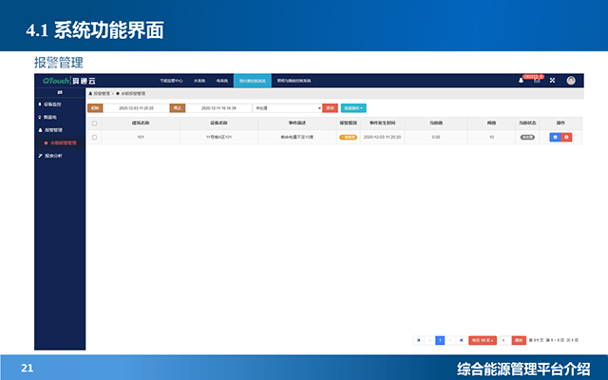Viewport: 608px width, 380px height.
Task: Go to the previous page arrow
Action: tap(429, 340)
